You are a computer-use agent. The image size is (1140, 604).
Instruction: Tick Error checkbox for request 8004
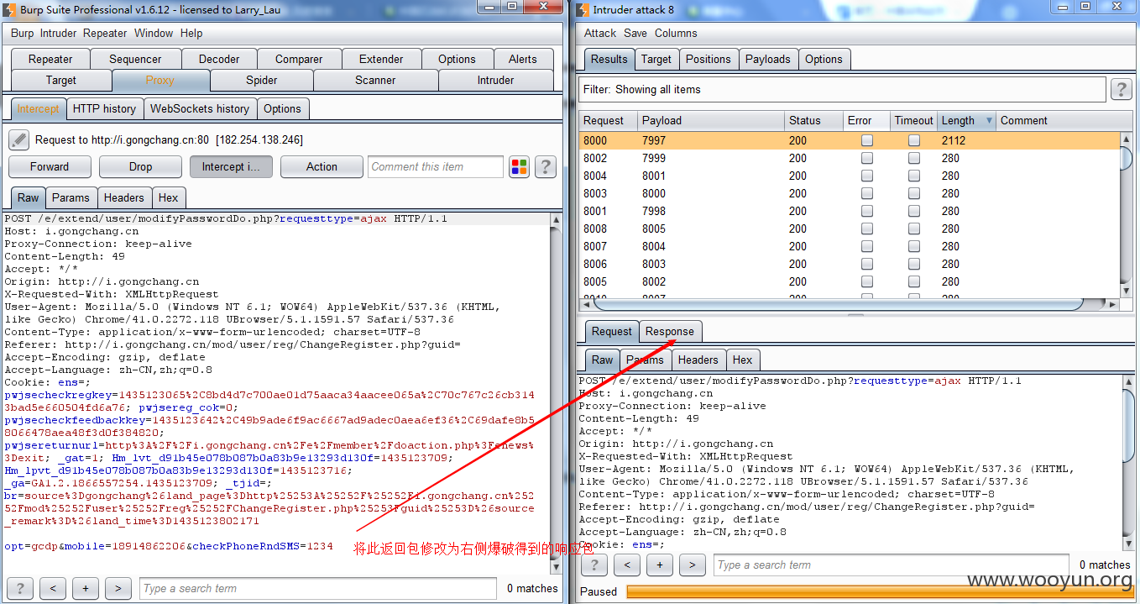pyautogui.click(x=866, y=176)
